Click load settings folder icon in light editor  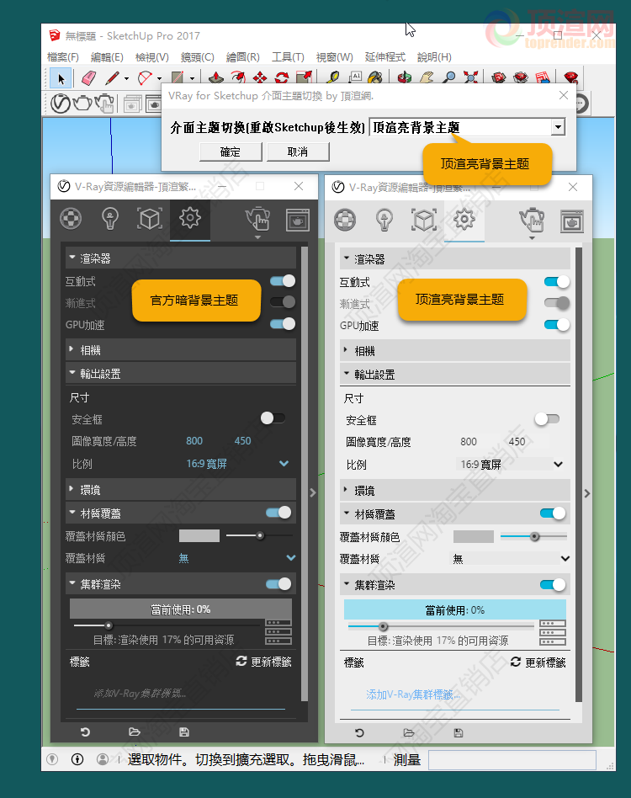point(408,733)
